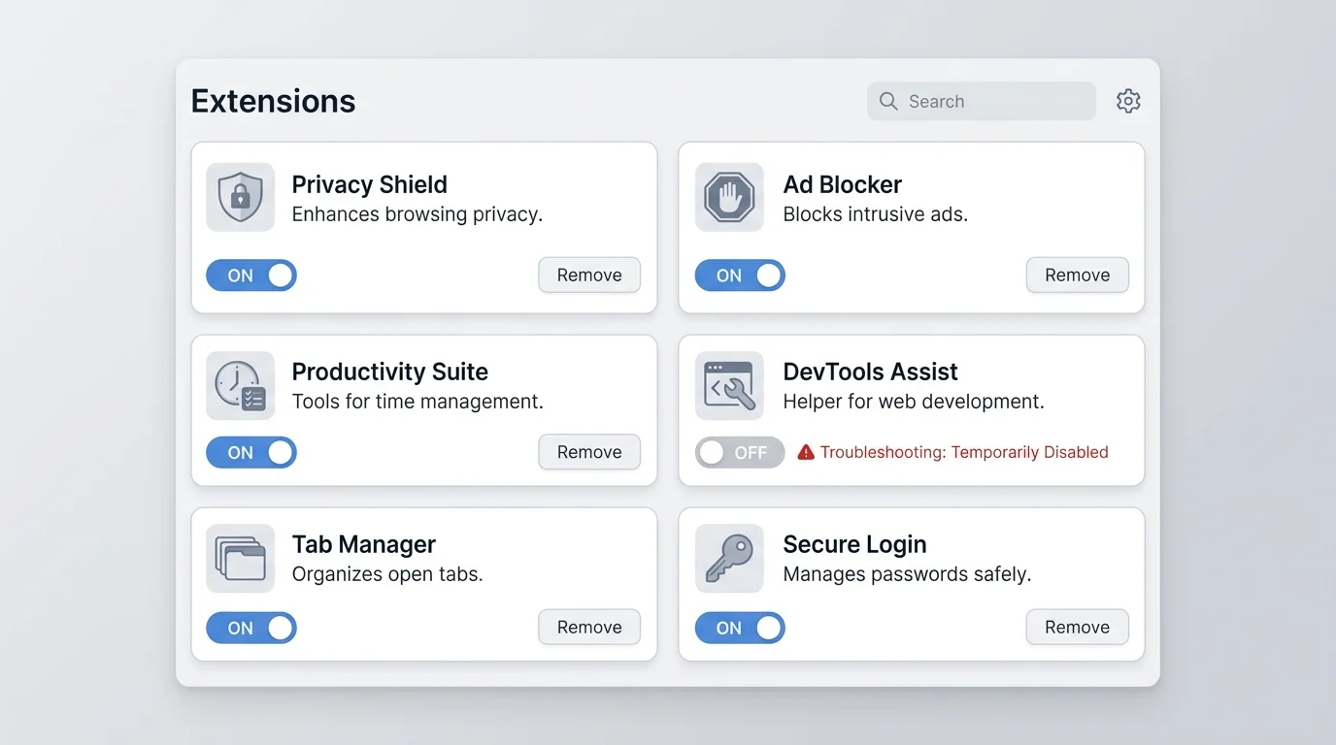Click "Organizes open tabs." description
The width and height of the screenshot is (1336, 745).
point(388,574)
